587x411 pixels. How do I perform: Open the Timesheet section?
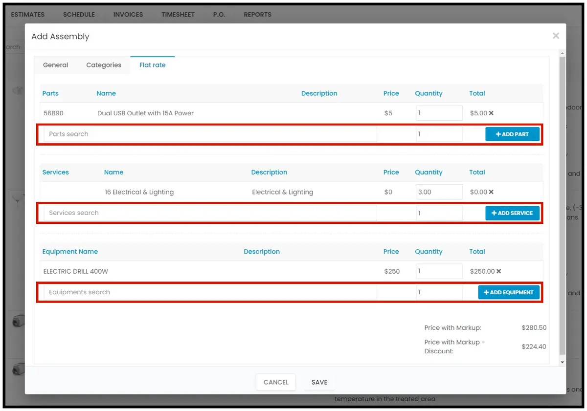coord(178,15)
